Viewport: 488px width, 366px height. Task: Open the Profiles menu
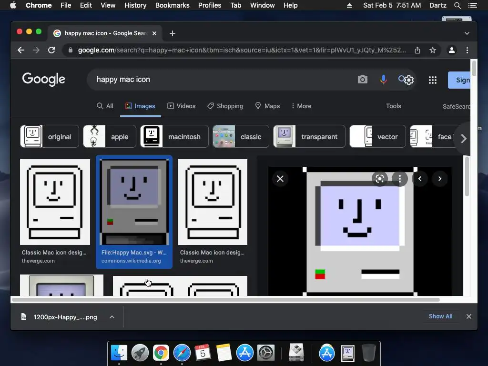coord(210,5)
